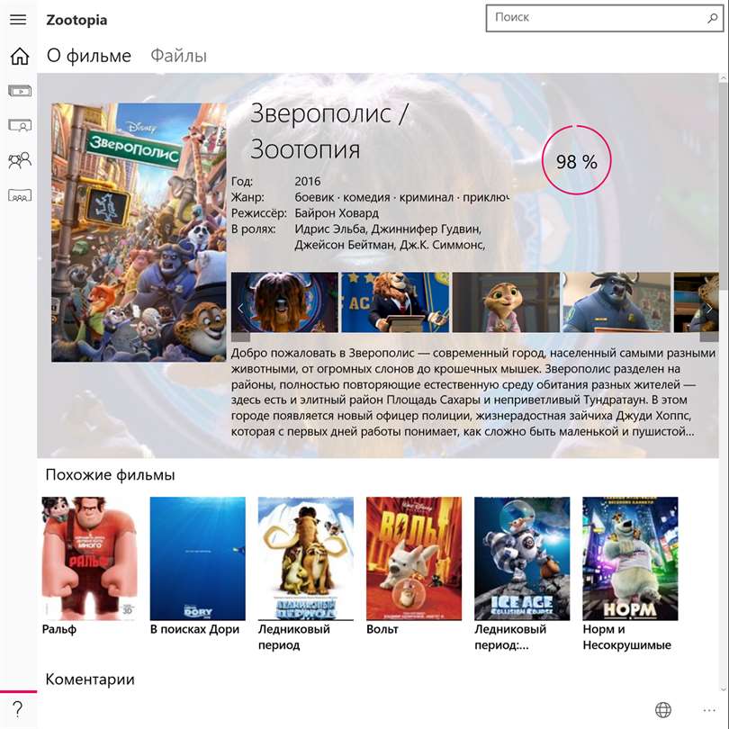Click actor Джейсон Бейтман
729x729 pixels.
click(x=345, y=245)
